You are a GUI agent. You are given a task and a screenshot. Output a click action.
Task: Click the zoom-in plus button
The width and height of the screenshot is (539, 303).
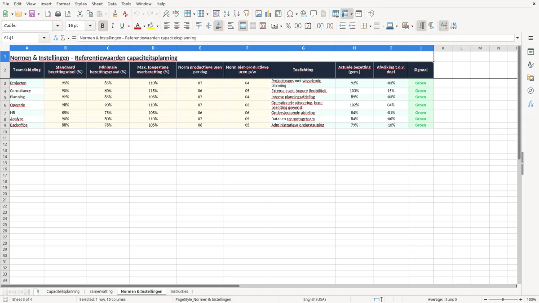[521, 299]
